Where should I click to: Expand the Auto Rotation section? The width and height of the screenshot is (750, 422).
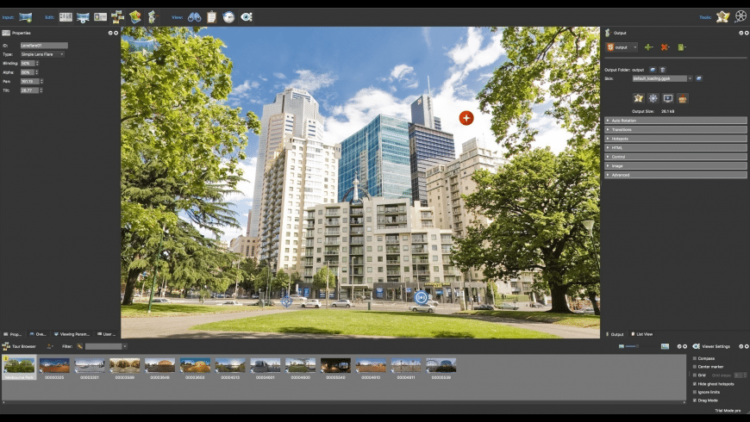(675, 121)
